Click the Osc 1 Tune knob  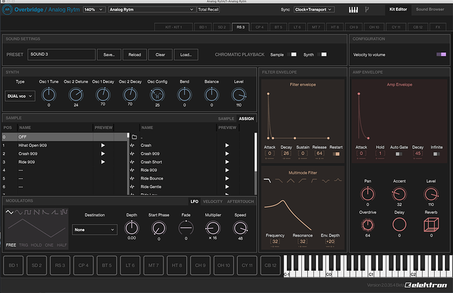49,95
